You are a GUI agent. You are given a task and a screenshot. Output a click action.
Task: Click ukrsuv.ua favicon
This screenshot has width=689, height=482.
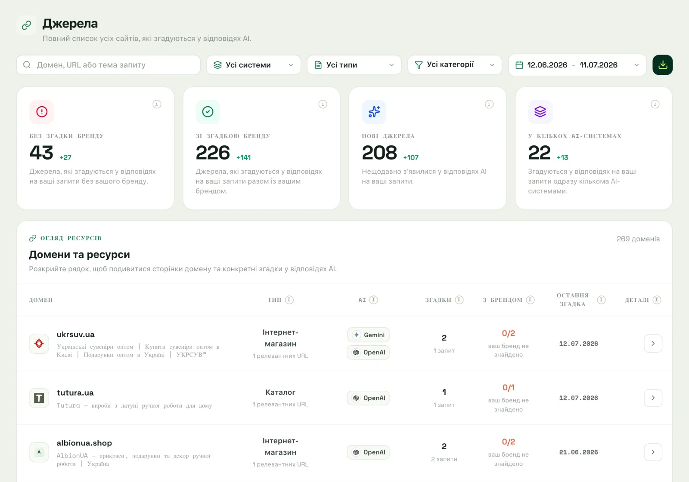click(x=39, y=344)
